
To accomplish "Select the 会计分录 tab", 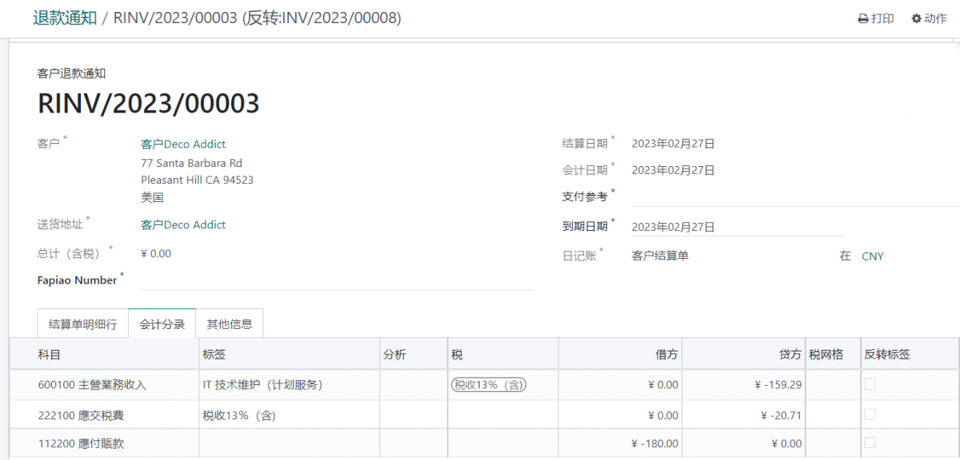I will 162,323.
